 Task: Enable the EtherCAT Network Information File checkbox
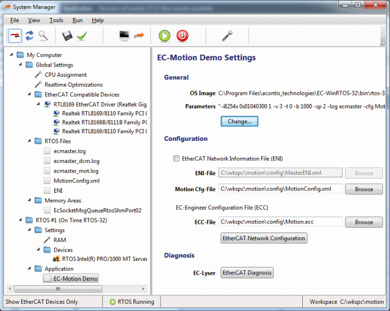coord(177,158)
